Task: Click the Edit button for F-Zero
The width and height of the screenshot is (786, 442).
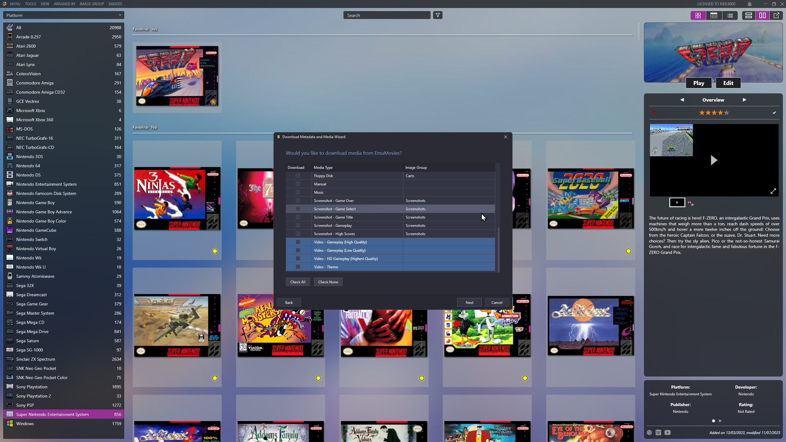Action: (728, 83)
